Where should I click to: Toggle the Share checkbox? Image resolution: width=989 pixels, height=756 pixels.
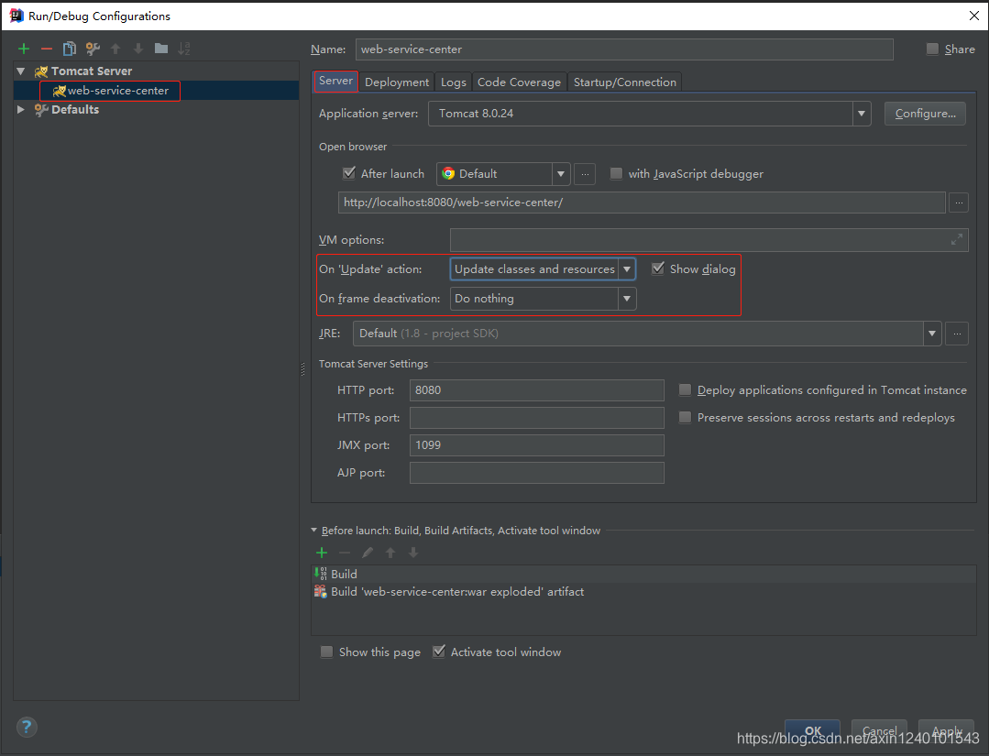[x=932, y=49]
